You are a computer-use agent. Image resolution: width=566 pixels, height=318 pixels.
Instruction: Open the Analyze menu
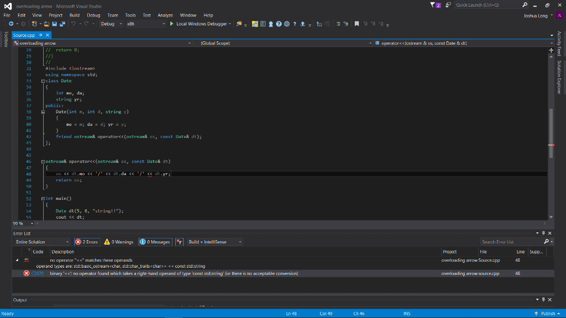[x=165, y=15]
